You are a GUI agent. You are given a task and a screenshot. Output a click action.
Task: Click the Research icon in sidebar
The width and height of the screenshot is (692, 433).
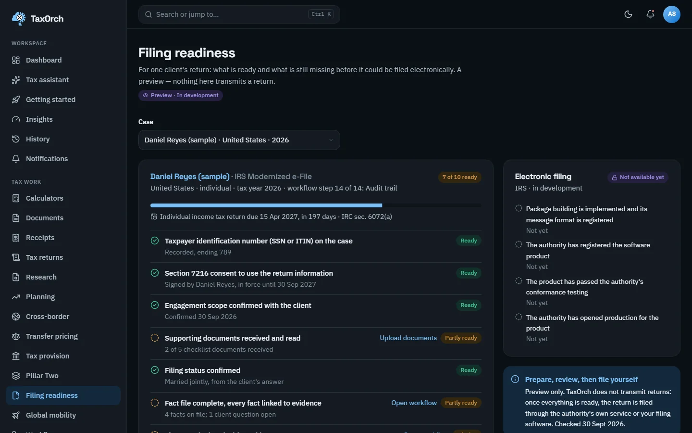16,277
